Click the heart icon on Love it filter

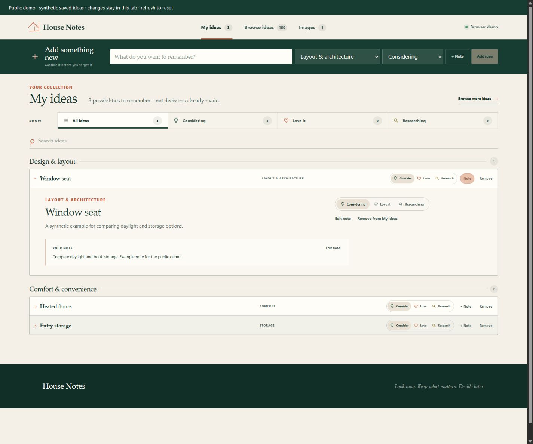[x=286, y=121]
